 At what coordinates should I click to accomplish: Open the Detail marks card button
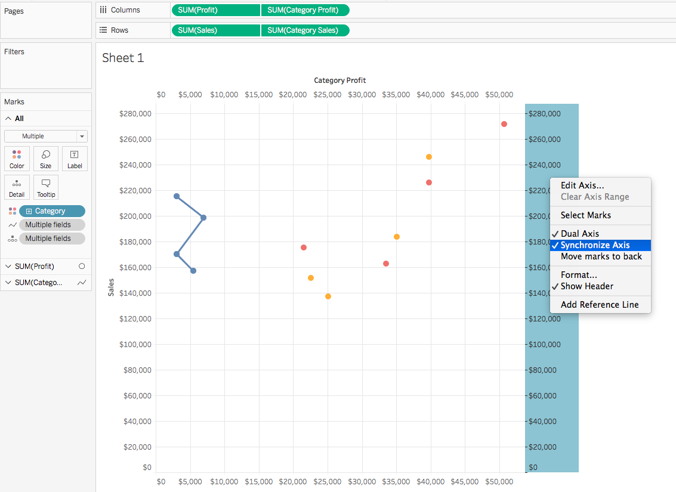click(x=17, y=187)
